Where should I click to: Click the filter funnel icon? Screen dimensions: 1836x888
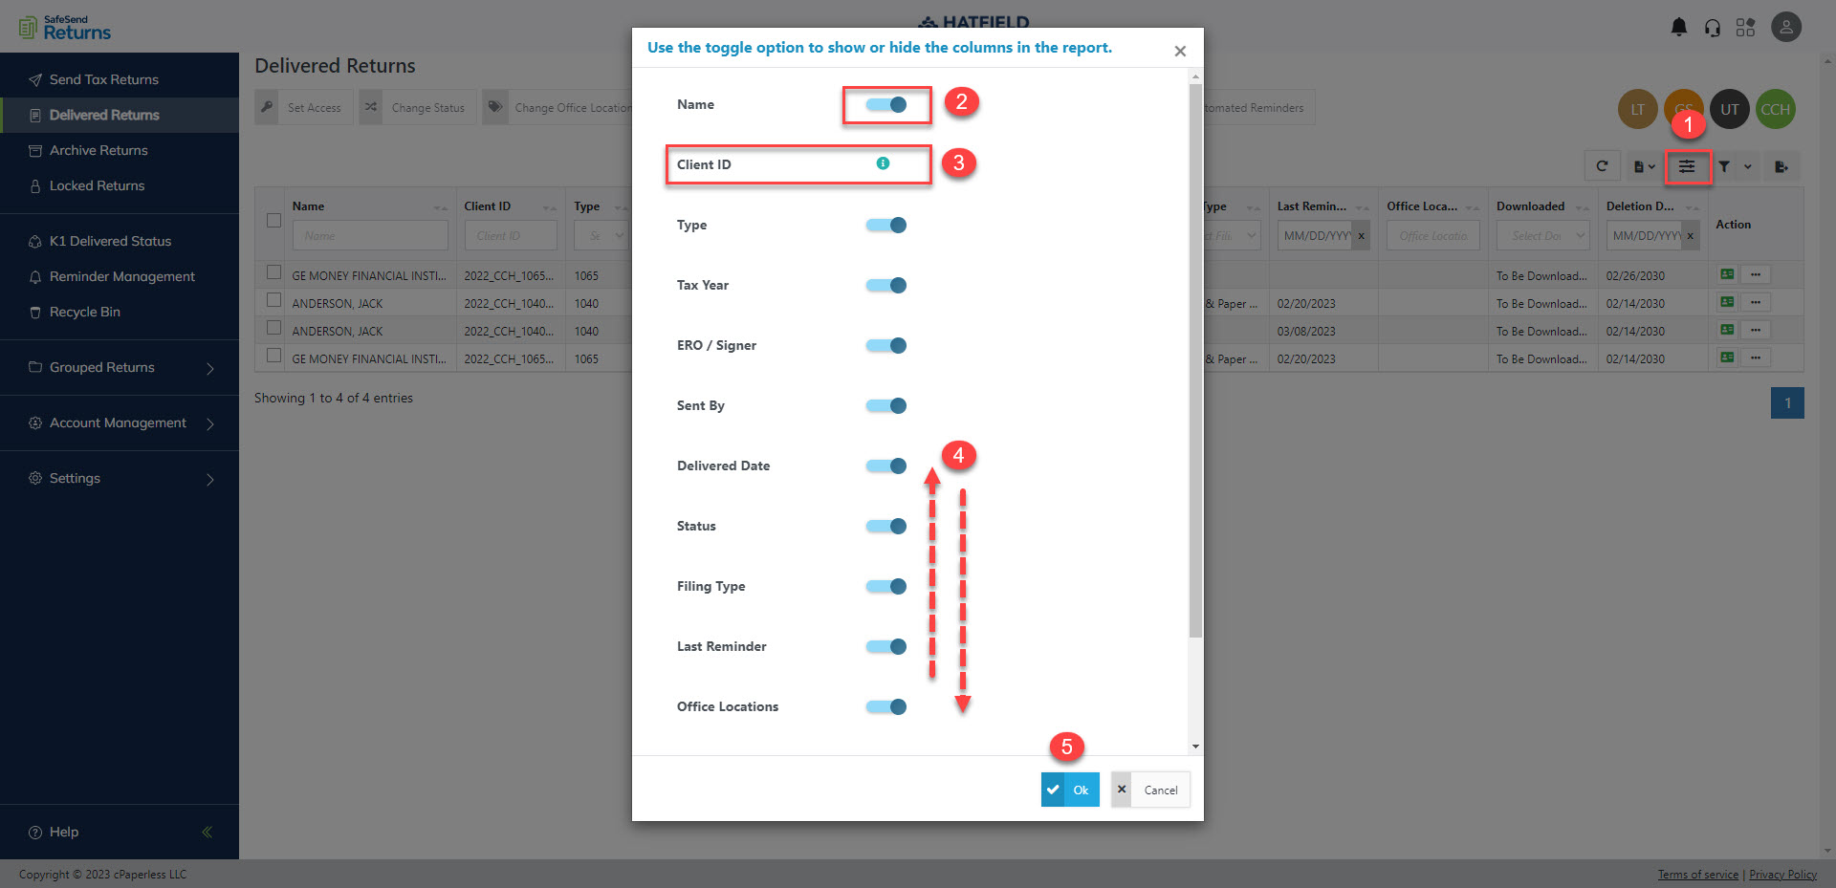point(1724,165)
